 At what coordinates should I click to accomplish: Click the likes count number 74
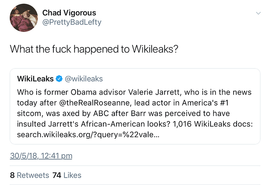click(57, 175)
